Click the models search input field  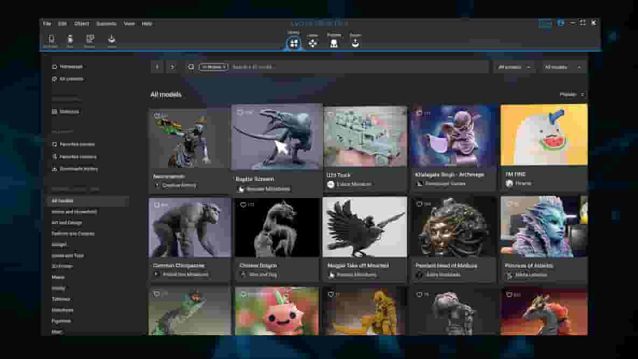pos(355,67)
